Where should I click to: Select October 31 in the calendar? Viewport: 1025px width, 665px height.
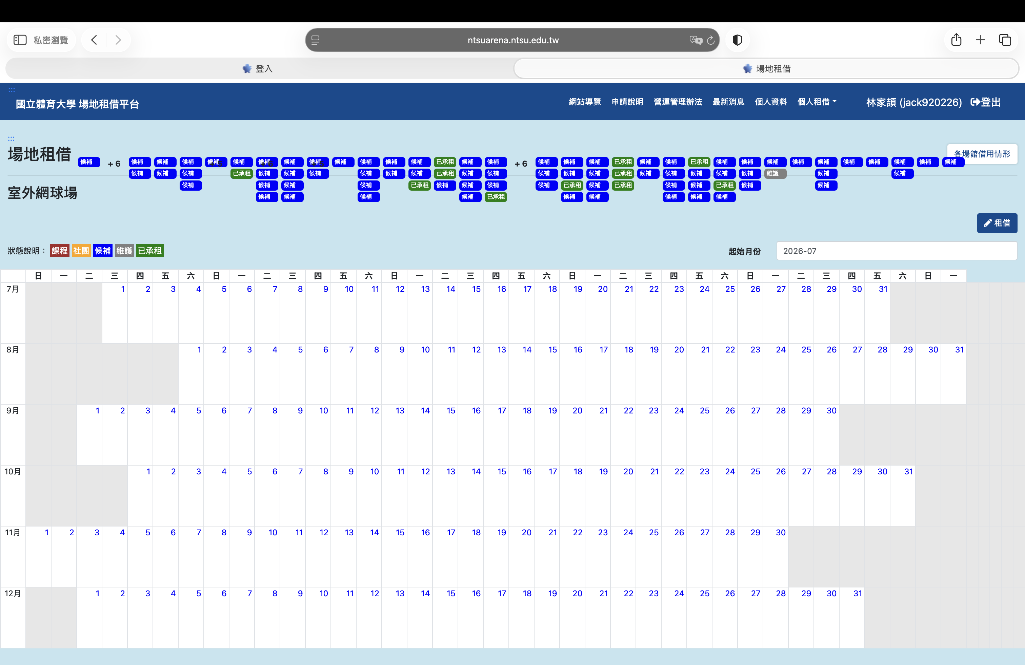click(908, 471)
